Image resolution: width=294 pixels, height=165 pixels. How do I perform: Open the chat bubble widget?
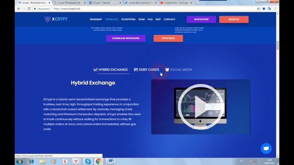pos(266,148)
